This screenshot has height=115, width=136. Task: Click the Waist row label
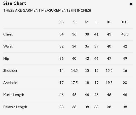[8, 46]
